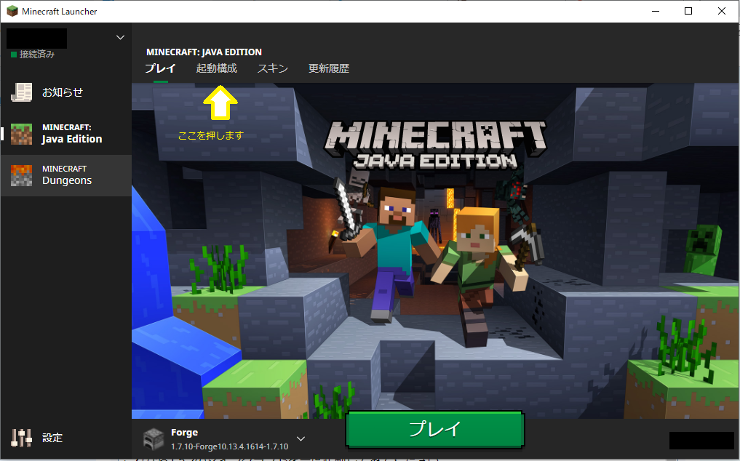Click the 設定 settings gear icon
This screenshot has height=461, width=740.
click(x=20, y=438)
